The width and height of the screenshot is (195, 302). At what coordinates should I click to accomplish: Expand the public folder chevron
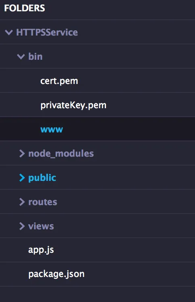[22, 178]
